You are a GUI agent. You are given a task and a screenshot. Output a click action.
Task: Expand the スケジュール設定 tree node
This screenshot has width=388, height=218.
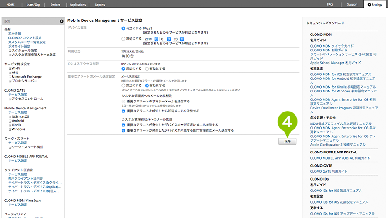[10, 51]
